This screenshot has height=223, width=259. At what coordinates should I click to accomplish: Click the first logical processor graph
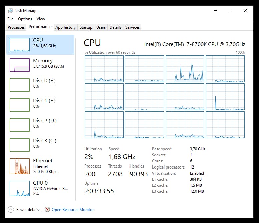[x=104, y=69]
